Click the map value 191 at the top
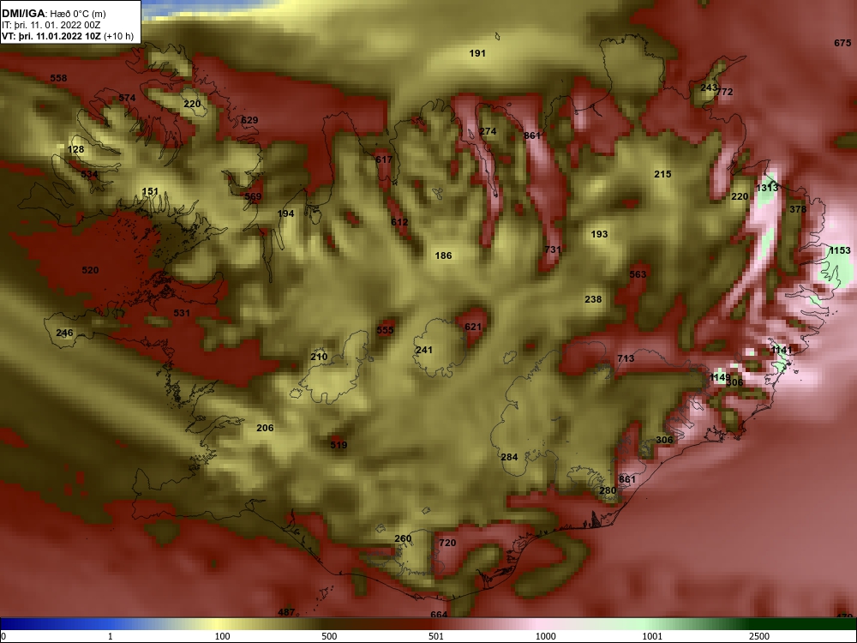 (x=477, y=53)
